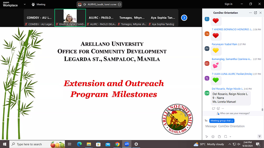The height and width of the screenshot is (148, 264).
Task: Click the Type here to search box
Action: click(37, 144)
